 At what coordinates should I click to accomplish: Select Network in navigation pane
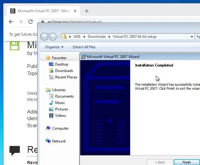coord(59,141)
